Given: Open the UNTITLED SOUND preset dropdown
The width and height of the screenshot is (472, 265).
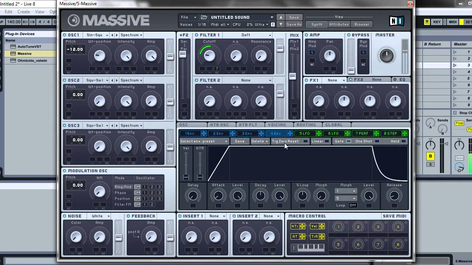Looking at the screenshot, I should click(242, 17).
